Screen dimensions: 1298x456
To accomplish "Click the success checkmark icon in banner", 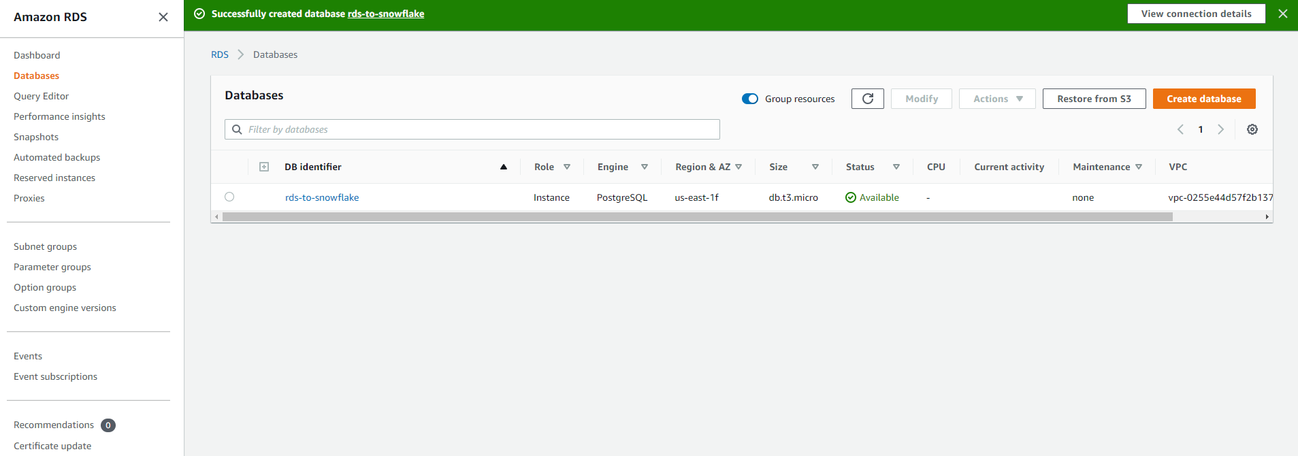I will point(199,14).
